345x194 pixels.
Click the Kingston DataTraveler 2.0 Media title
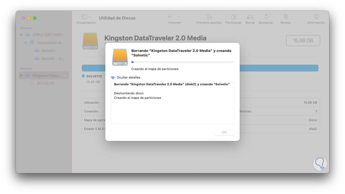[155, 38]
